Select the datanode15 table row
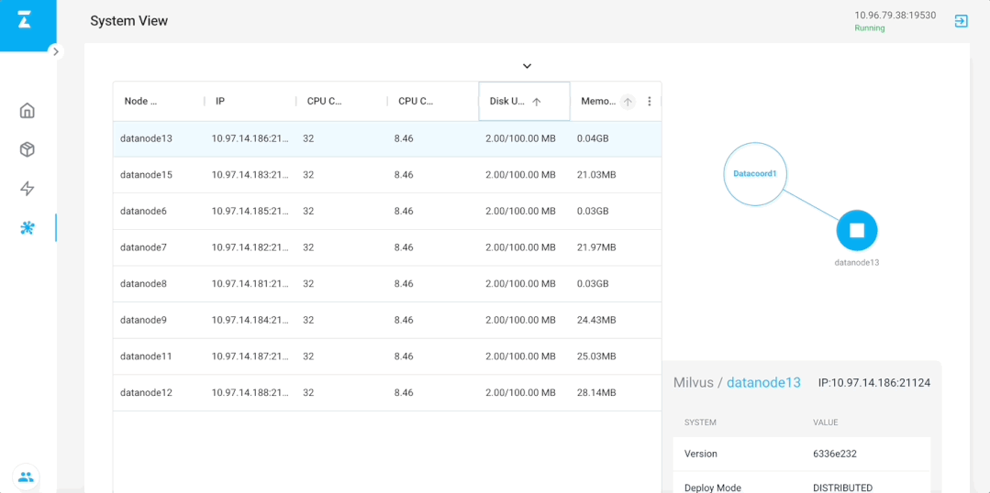Screen dimensions: 990x493 pyautogui.click(x=387, y=175)
